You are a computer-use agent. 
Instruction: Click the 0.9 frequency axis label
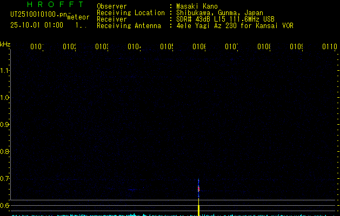[4, 124]
